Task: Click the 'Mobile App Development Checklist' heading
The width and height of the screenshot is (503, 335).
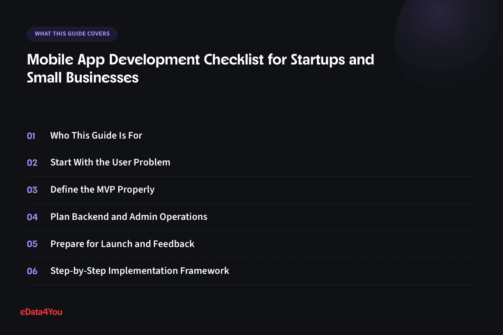Action: (x=200, y=68)
